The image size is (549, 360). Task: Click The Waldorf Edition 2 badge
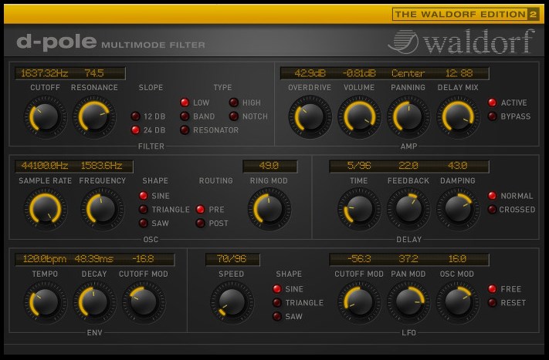(466, 15)
